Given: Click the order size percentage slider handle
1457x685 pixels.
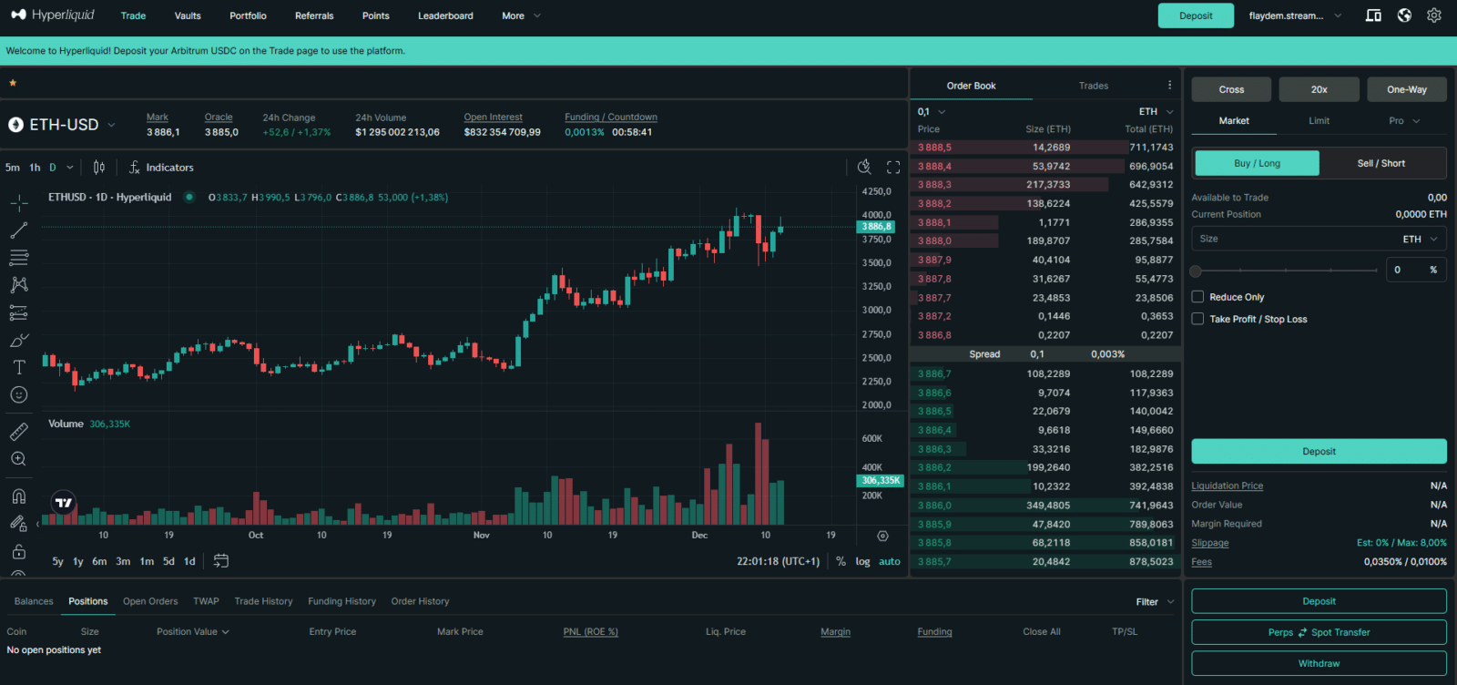Looking at the screenshot, I should [x=1196, y=271].
